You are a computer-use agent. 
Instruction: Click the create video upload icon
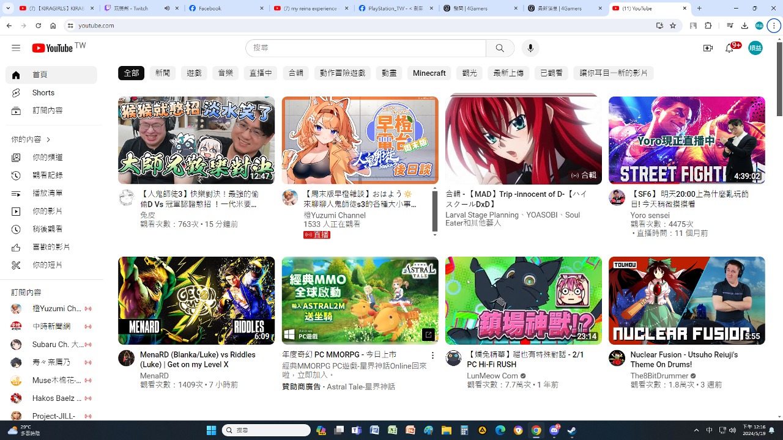[708, 48]
